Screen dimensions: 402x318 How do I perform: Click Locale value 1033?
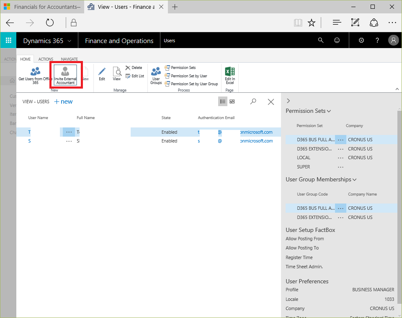click(389, 299)
